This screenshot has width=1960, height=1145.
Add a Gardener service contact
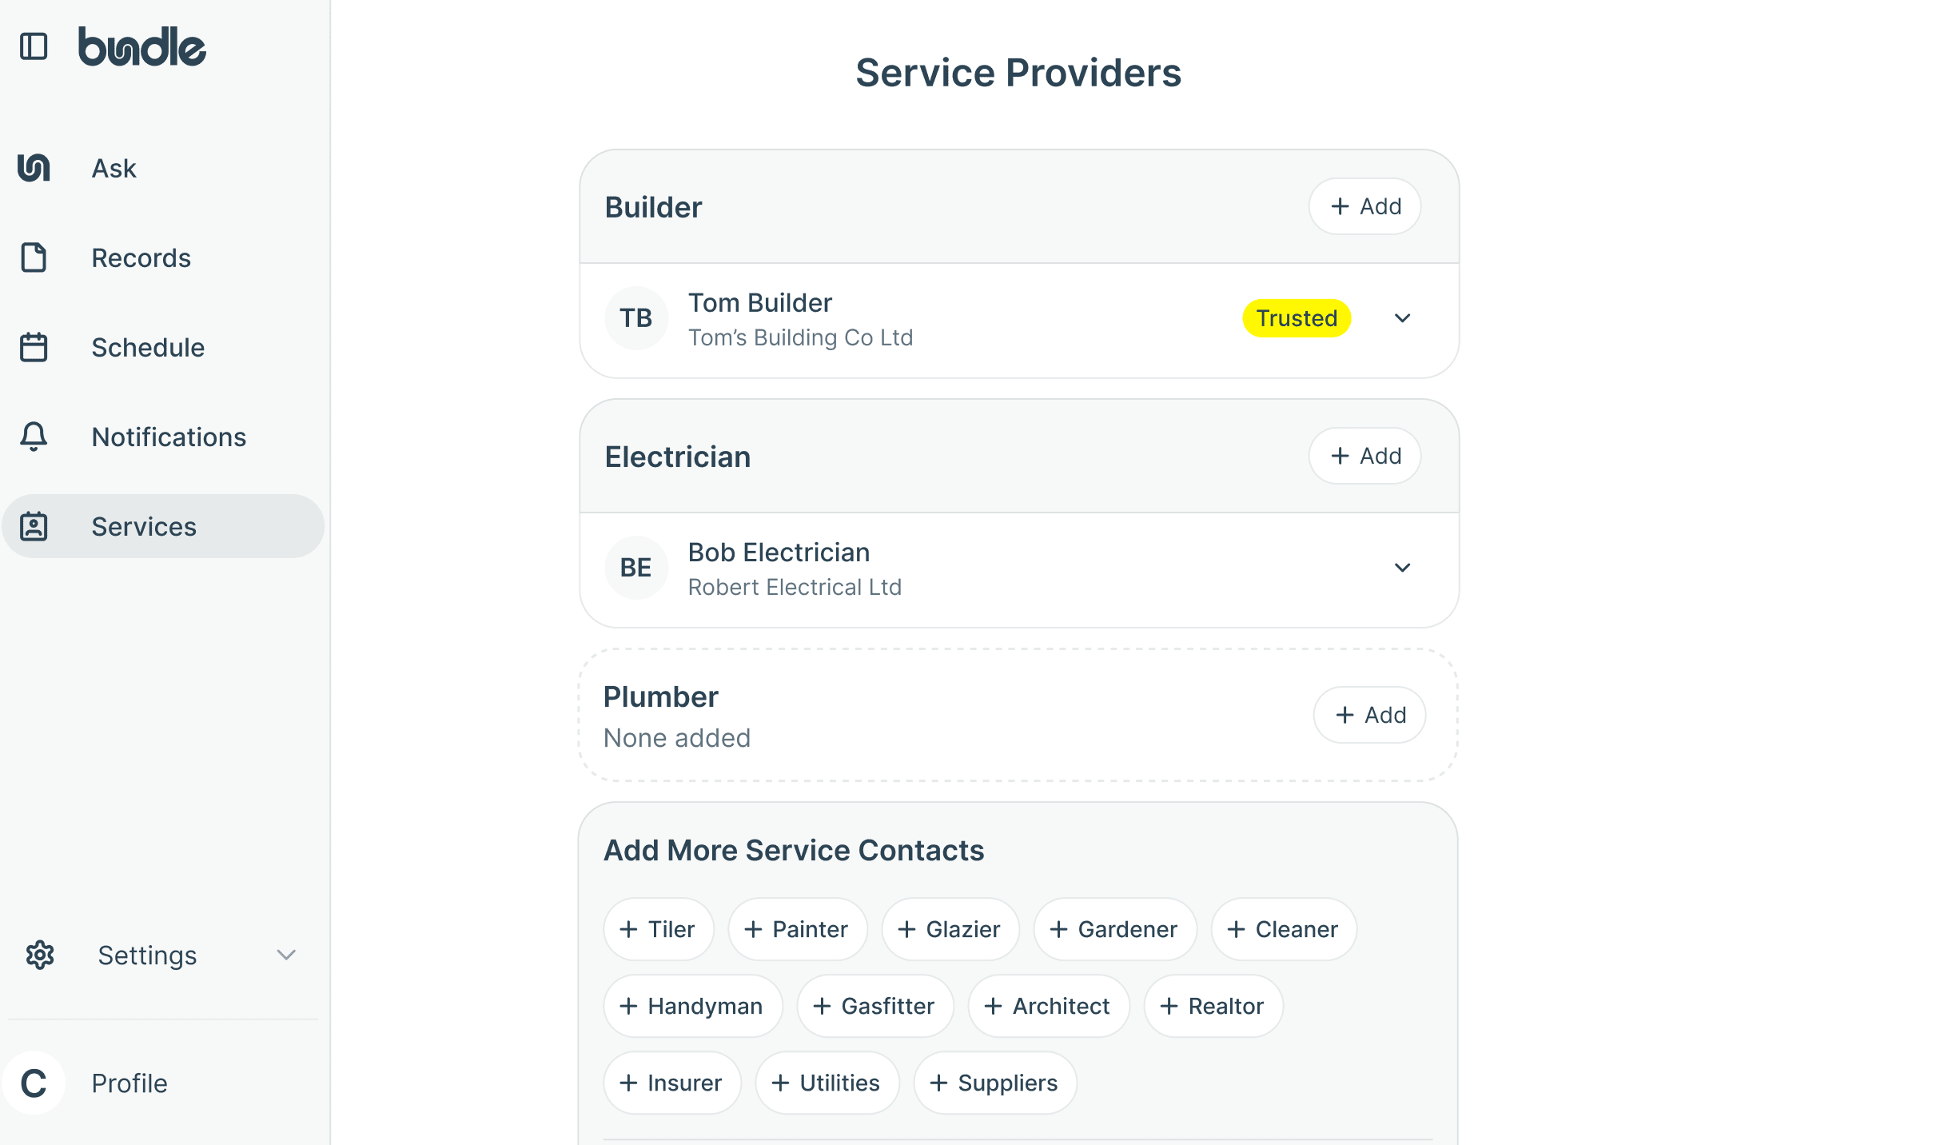point(1114,929)
